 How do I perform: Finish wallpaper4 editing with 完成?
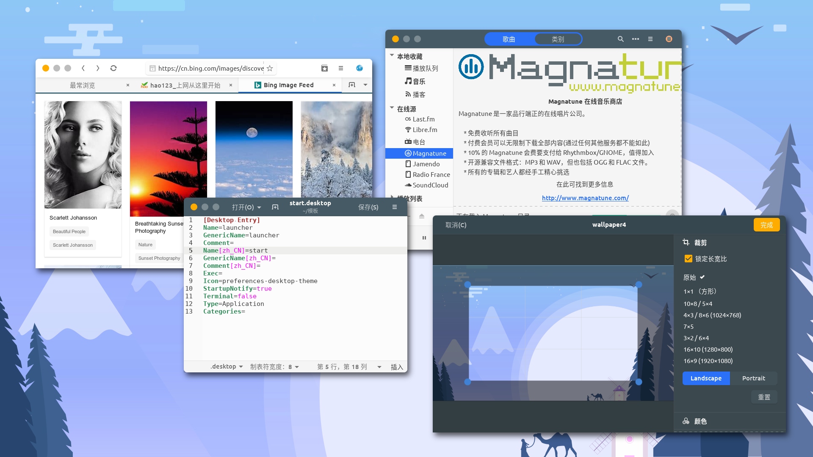tap(767, 225)
